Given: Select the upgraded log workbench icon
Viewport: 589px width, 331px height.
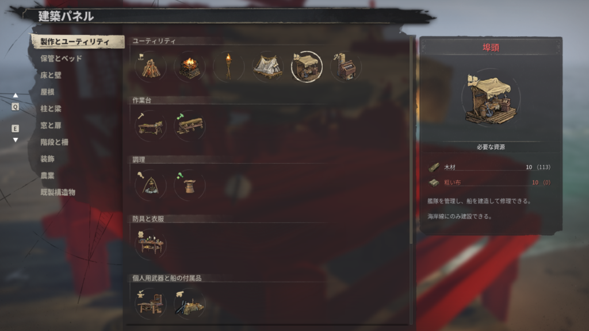Looking at the screenshot, I should [189, 126].
